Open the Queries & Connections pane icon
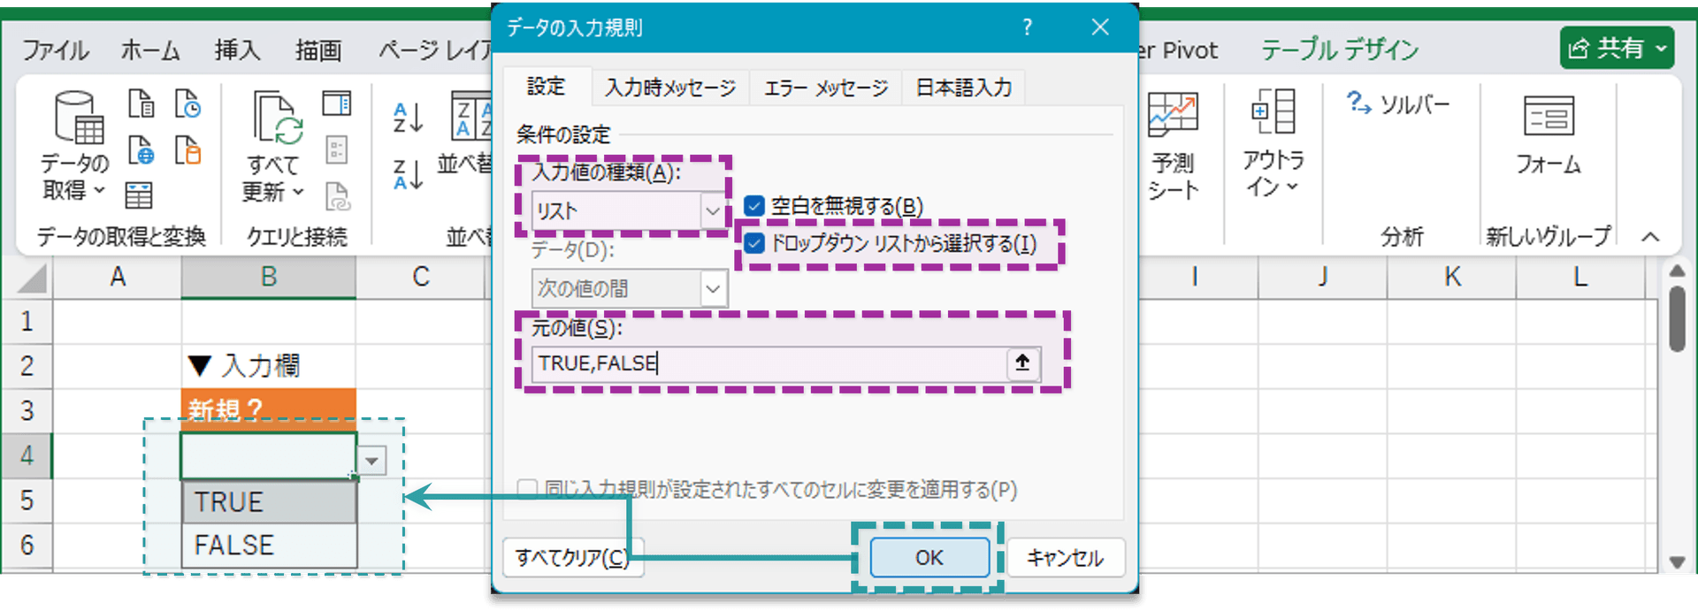 [x=337, y=103]
